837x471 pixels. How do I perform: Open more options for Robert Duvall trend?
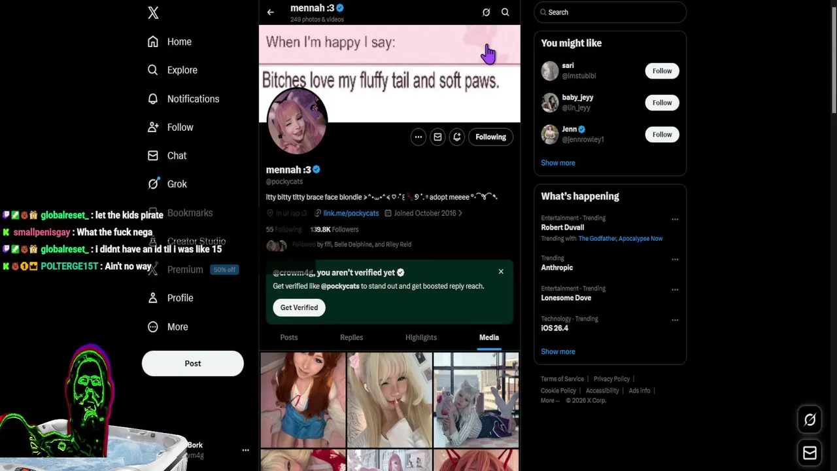675,219
